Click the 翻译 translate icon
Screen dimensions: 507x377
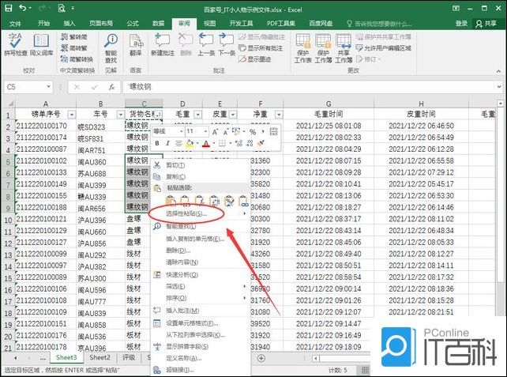[136, 45]
